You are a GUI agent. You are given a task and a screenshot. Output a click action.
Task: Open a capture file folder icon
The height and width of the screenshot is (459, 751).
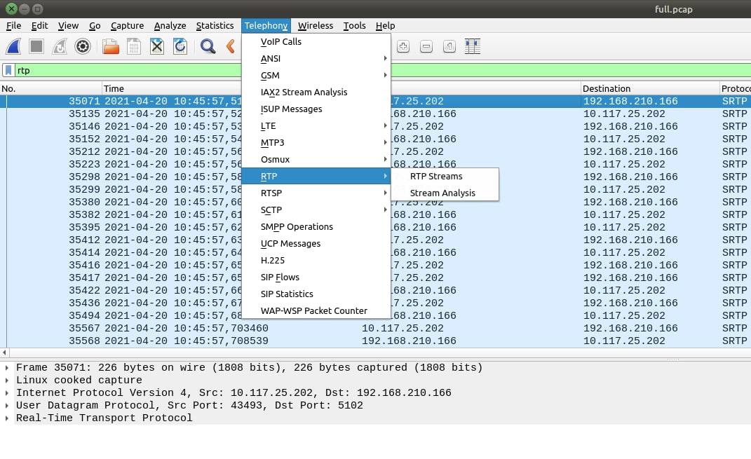111,46
